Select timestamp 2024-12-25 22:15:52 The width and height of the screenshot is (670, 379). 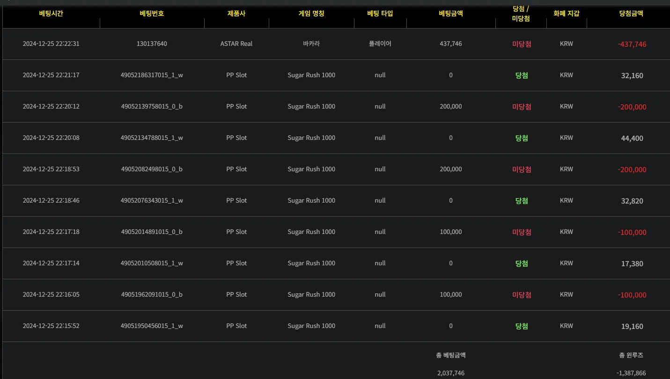[51, 326]
